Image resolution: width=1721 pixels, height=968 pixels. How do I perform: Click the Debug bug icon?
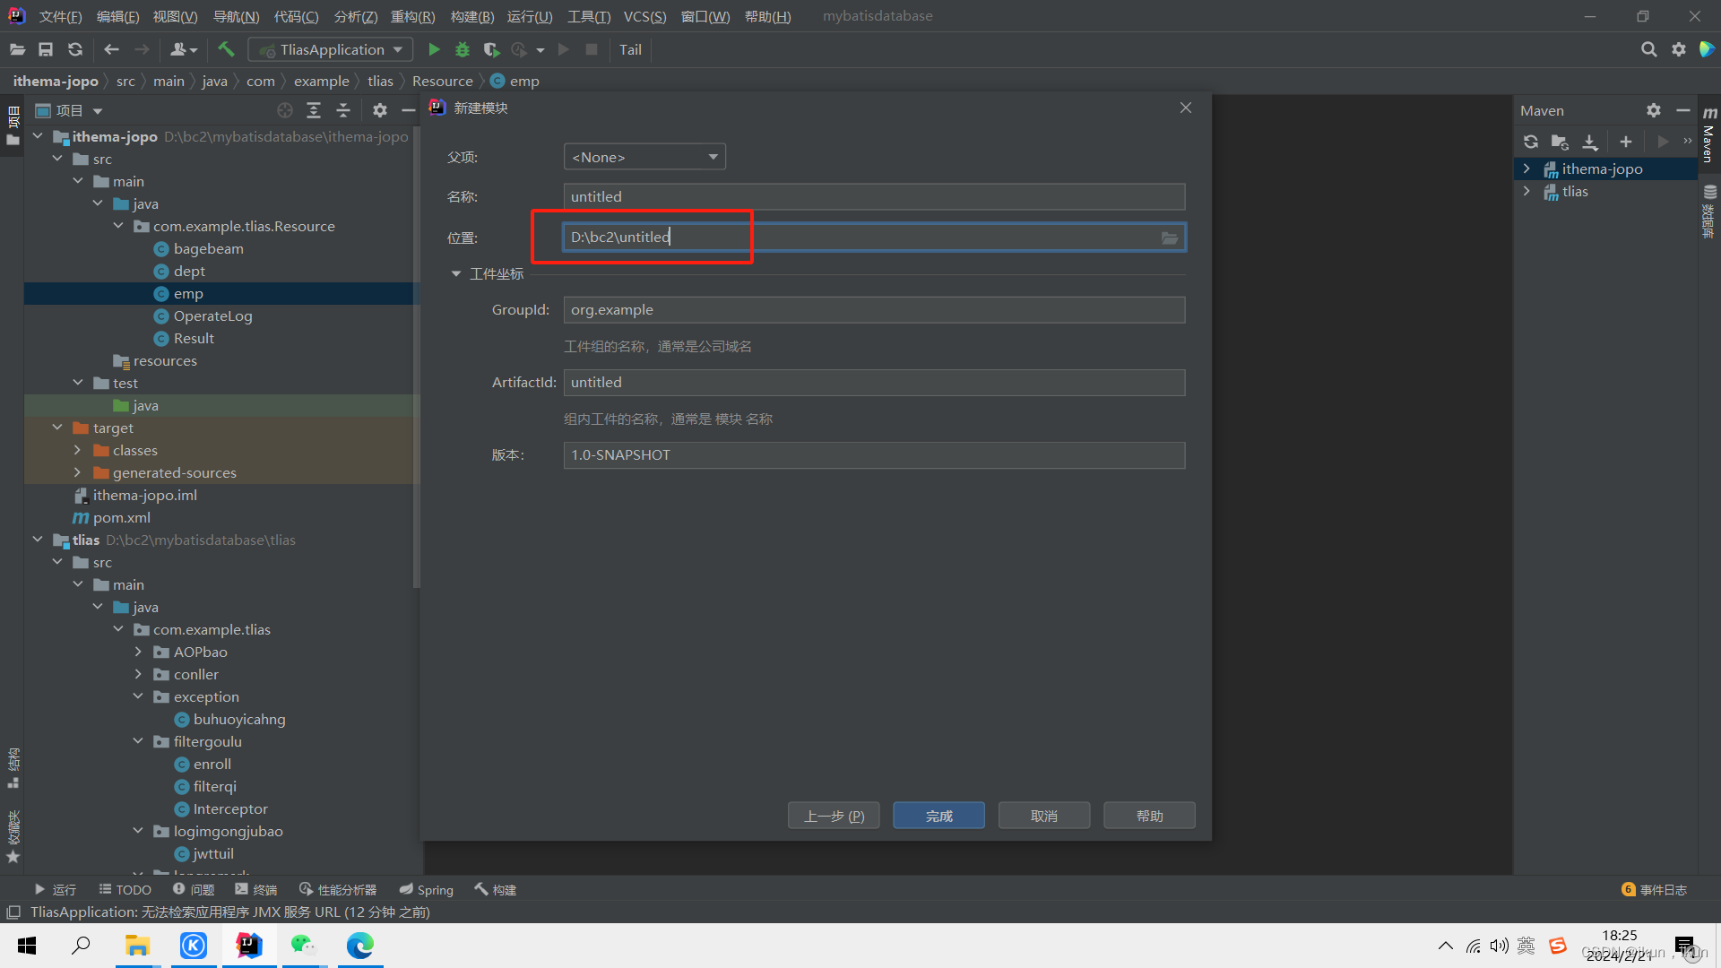click(x=463, y=50)
